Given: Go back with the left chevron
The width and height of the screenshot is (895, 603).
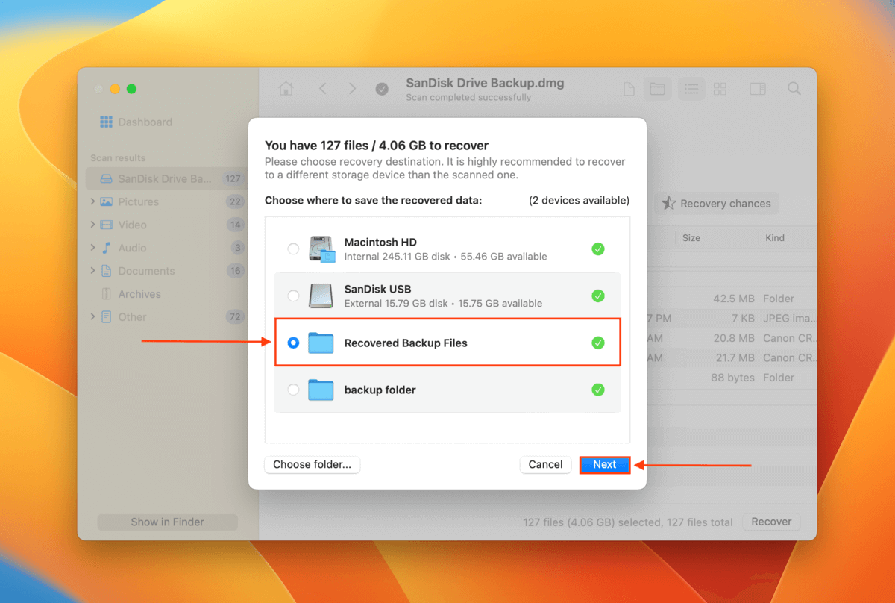Looking at the screenshot, I should (323, 89).
